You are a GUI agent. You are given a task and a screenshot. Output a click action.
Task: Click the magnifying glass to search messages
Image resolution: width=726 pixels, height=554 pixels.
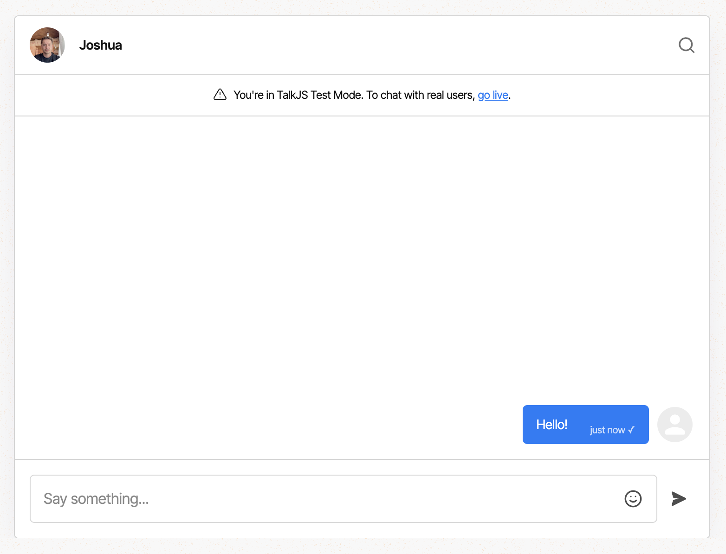686,45
